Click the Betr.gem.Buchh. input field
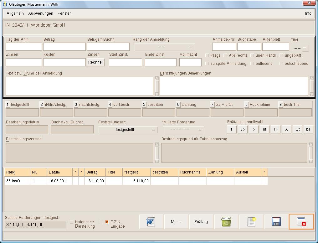Image resolution: width=318 pixels, height=243 pixels. coord(108,47)
